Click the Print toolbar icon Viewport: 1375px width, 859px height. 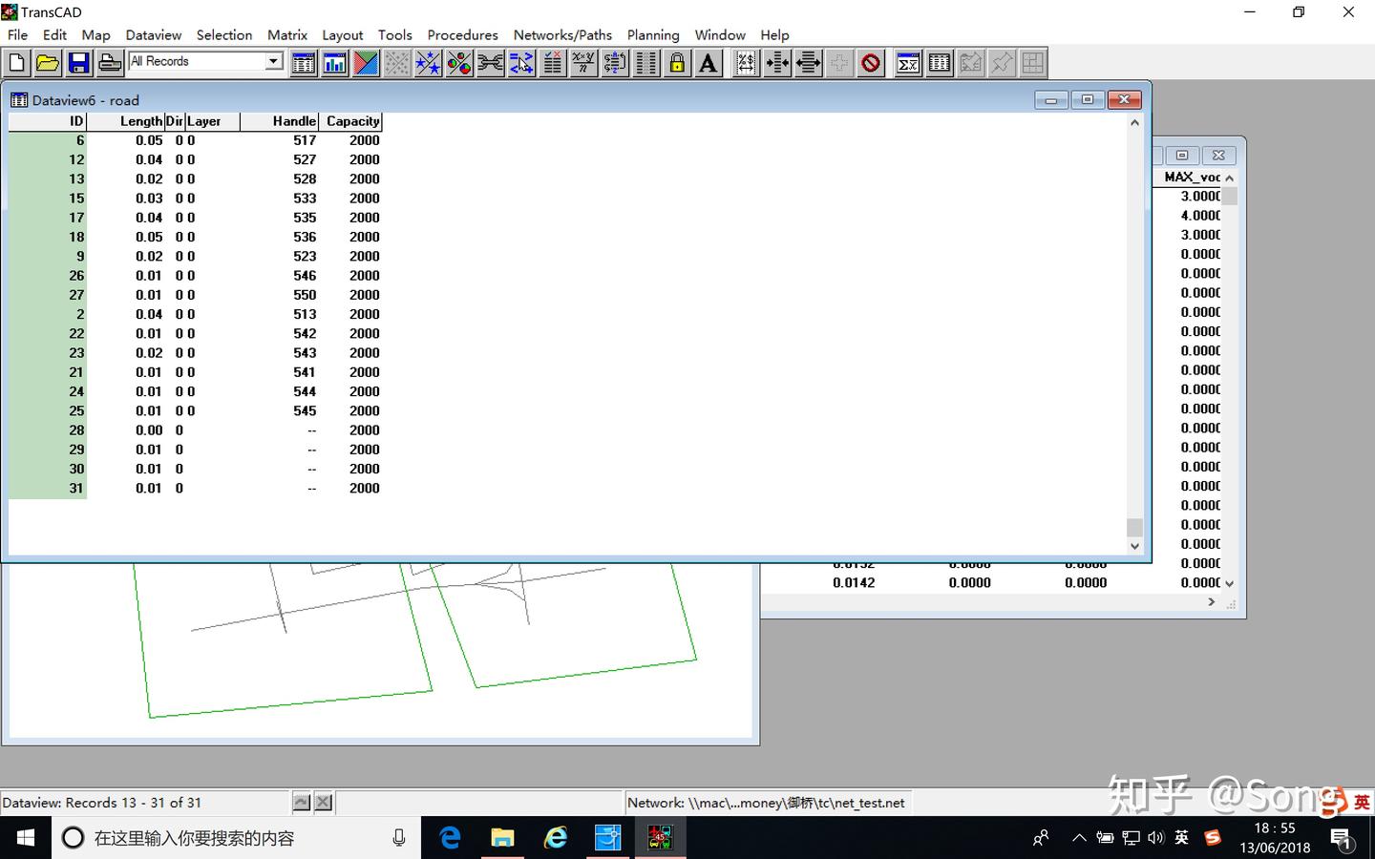(110, 63)
